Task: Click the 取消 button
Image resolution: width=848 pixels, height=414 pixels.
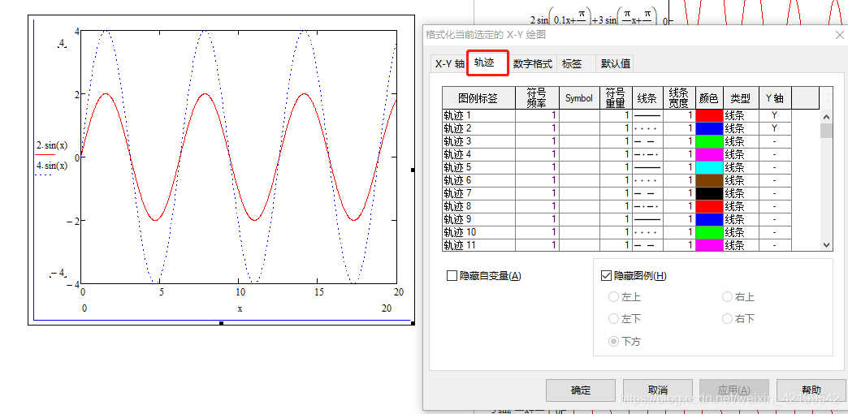Action: (x=658, y=390)
